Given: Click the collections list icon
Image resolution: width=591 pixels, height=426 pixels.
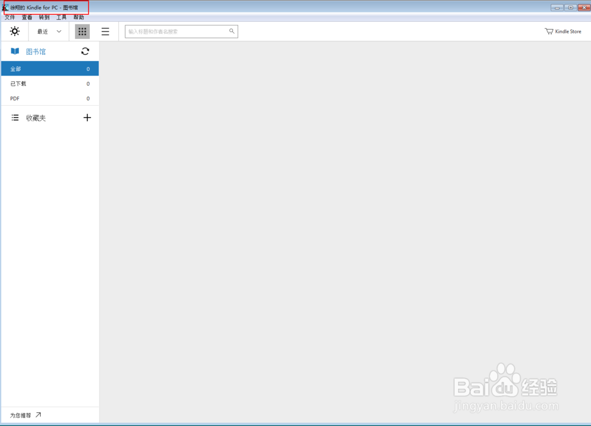Looking at the screenshot, I should (x=15, y=118).
